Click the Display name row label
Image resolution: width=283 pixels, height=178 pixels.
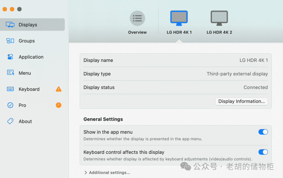point(98,60)
